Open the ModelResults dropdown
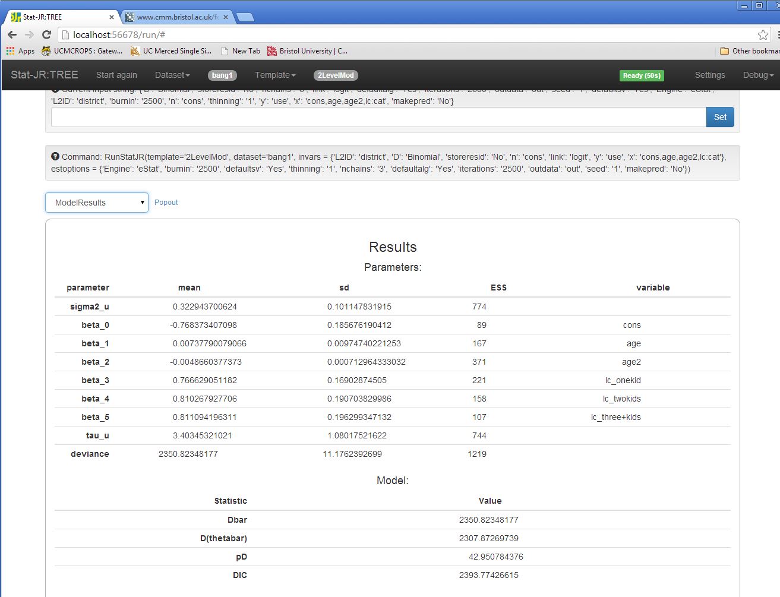This screenshot has width=780, height=597. (97, 203)
